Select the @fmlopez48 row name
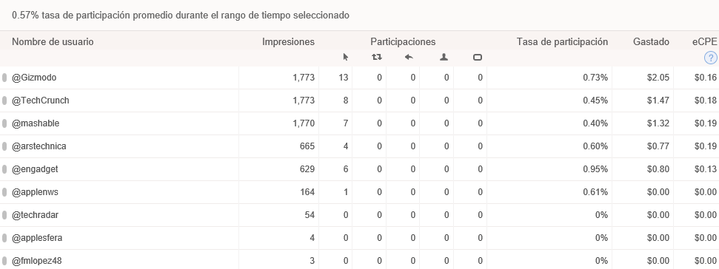The height and width of the screenshot is (269, 719). [x=37, y=261]
